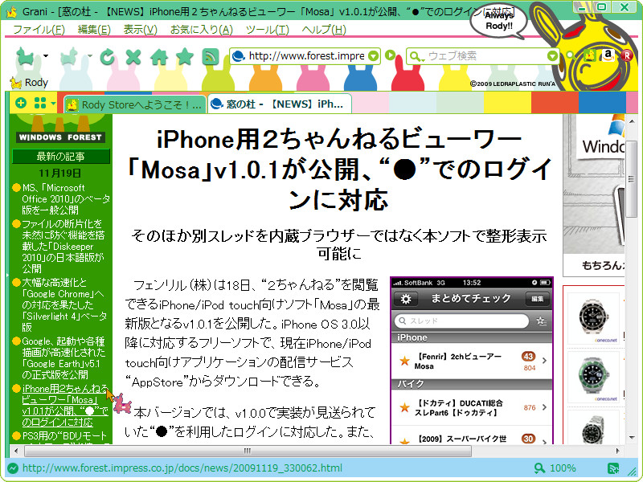Show the tab list grid icon
This screenshot has width=643, height=482.
(40, 103)
